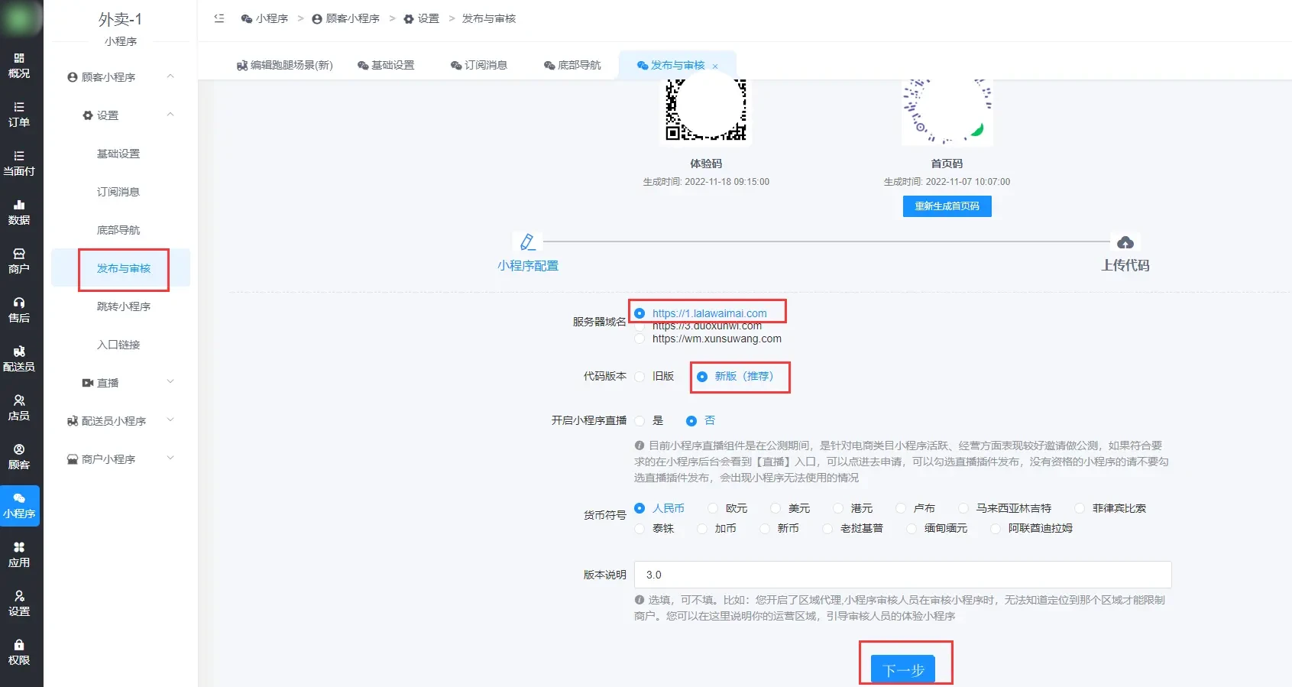The width and height of the screenshot is (1292, 687).
Task: Switch to 编辑跑腿场景(新) tab
Action: pyautogui.click(x=284, y=65)
